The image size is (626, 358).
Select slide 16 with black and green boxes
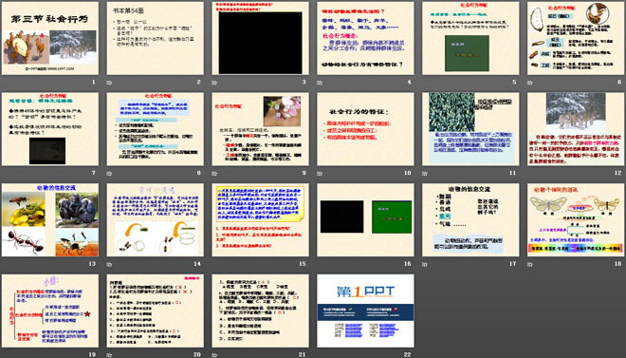point(365,219)
